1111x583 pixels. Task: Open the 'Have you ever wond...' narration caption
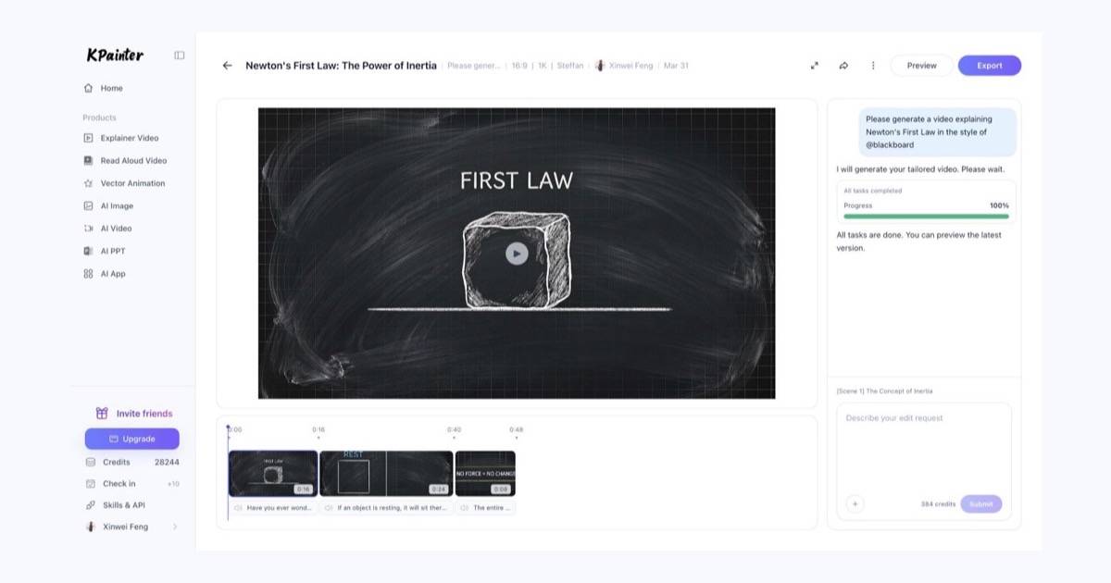273,508
